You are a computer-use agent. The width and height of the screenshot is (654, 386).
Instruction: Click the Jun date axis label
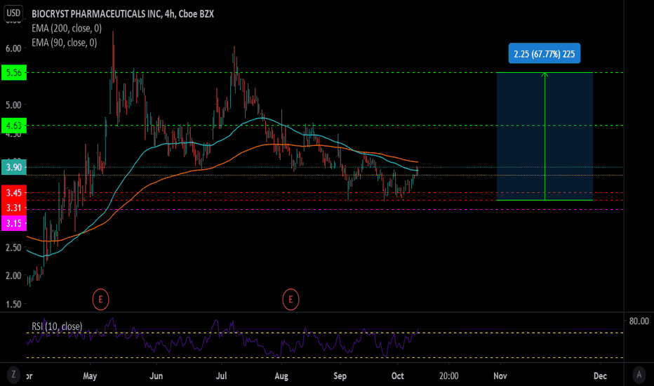[x=156, y=376]
